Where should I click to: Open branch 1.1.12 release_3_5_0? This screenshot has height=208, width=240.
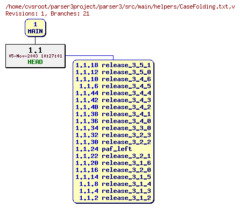pos(113,72)
